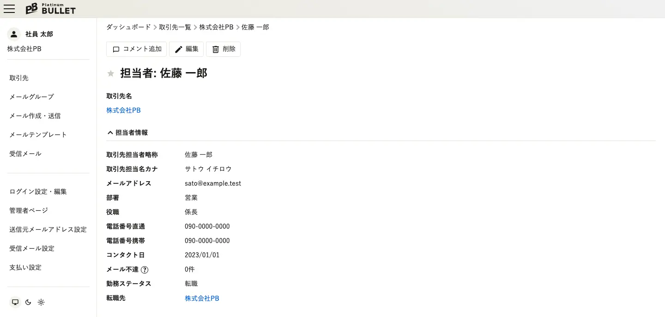Screen dimensions: 665x317
Task: Switch to system display theme
Action: [x=15, y=302]
